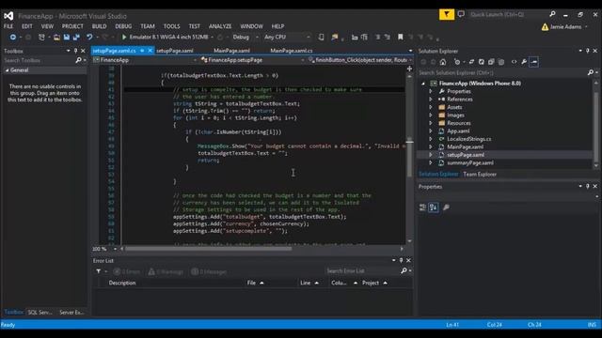Viewport: 602px width, 338px height.
Task: Select summaryPage.xaml in Solution Explorer
Action: (470, 162)
